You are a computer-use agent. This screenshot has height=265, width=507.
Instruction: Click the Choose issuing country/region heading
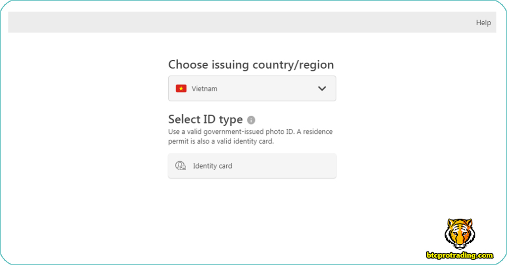(x=251, y=65)
